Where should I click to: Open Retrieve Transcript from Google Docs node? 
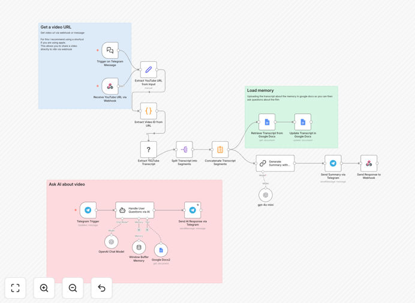[x=267, y=122]
